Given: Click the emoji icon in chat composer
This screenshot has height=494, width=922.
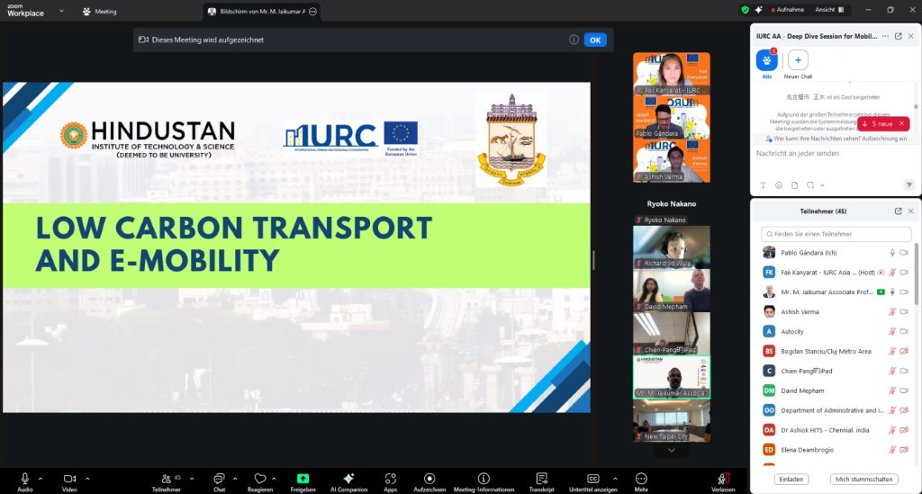Looking at the screenshot, I should click(x=779, y=184).
